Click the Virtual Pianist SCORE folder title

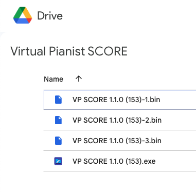coord(69,51)
